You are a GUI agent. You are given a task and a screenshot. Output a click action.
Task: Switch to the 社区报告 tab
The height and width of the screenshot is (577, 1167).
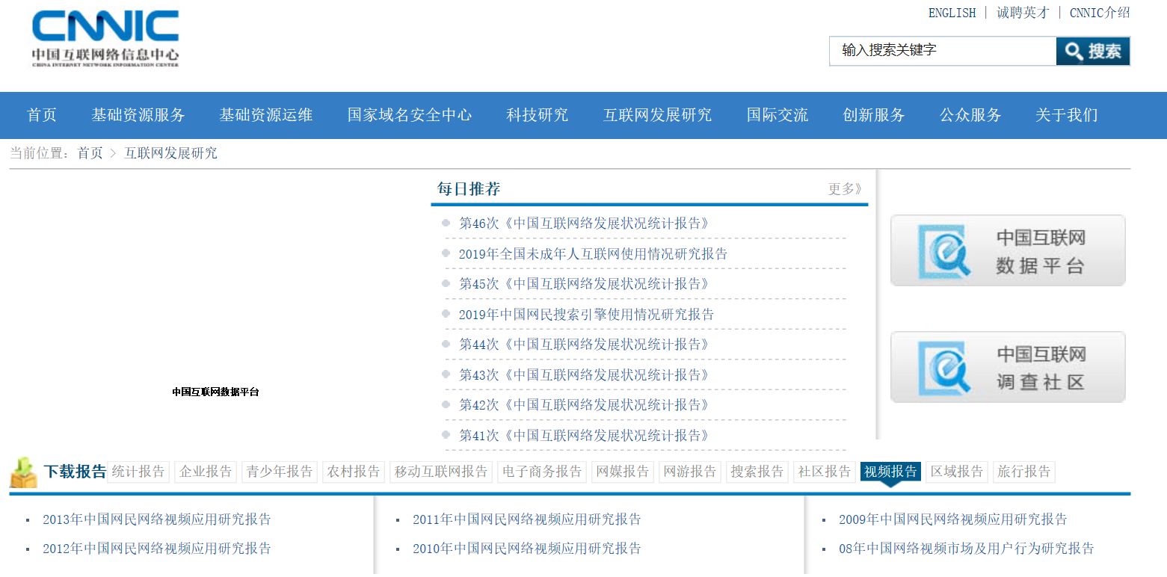point(825,472)
